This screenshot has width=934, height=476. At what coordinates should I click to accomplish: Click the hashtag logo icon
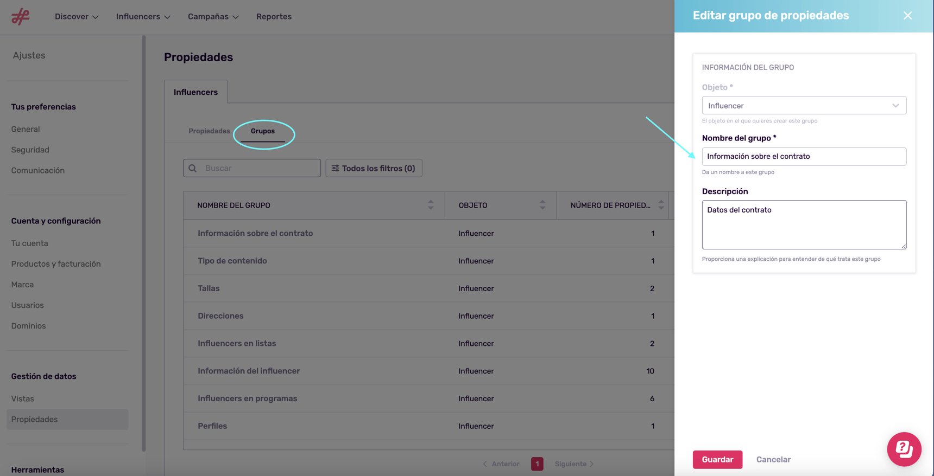click(21, 17)
